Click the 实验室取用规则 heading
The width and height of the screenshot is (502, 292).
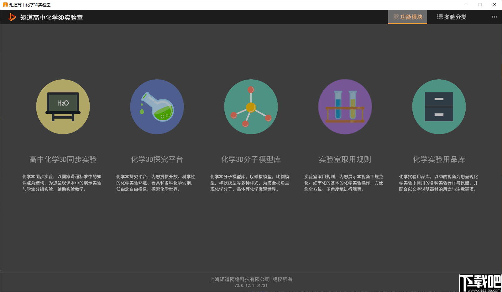coord(345,159)
